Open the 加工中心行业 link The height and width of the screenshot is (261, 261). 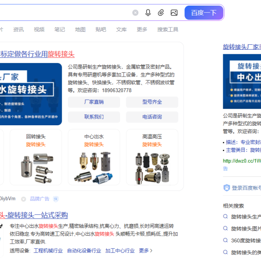pyautogui.click(x=120, y=251)
